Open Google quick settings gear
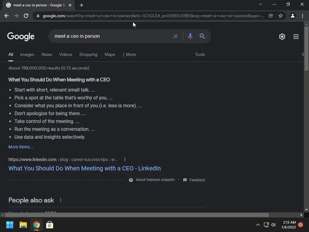The height and width of the screenshot is (232, 309). pos(282,37)
